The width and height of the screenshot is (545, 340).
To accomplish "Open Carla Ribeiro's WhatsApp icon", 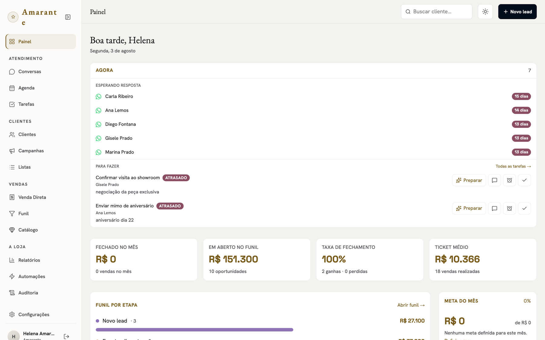I will coord(98,97).
